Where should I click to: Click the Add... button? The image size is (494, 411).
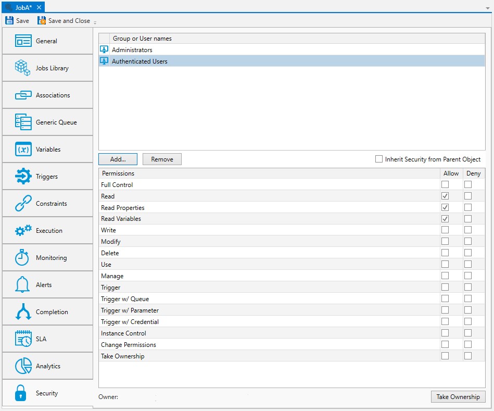tap(118, 159)
